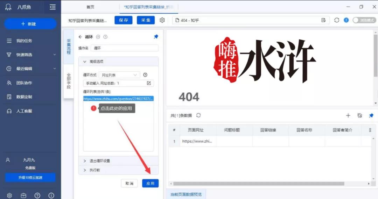Click edit icon in 手动输入 网址总数 field
Image resolution: width=378 pixels, height=199 pixels.
coord(149,83)
